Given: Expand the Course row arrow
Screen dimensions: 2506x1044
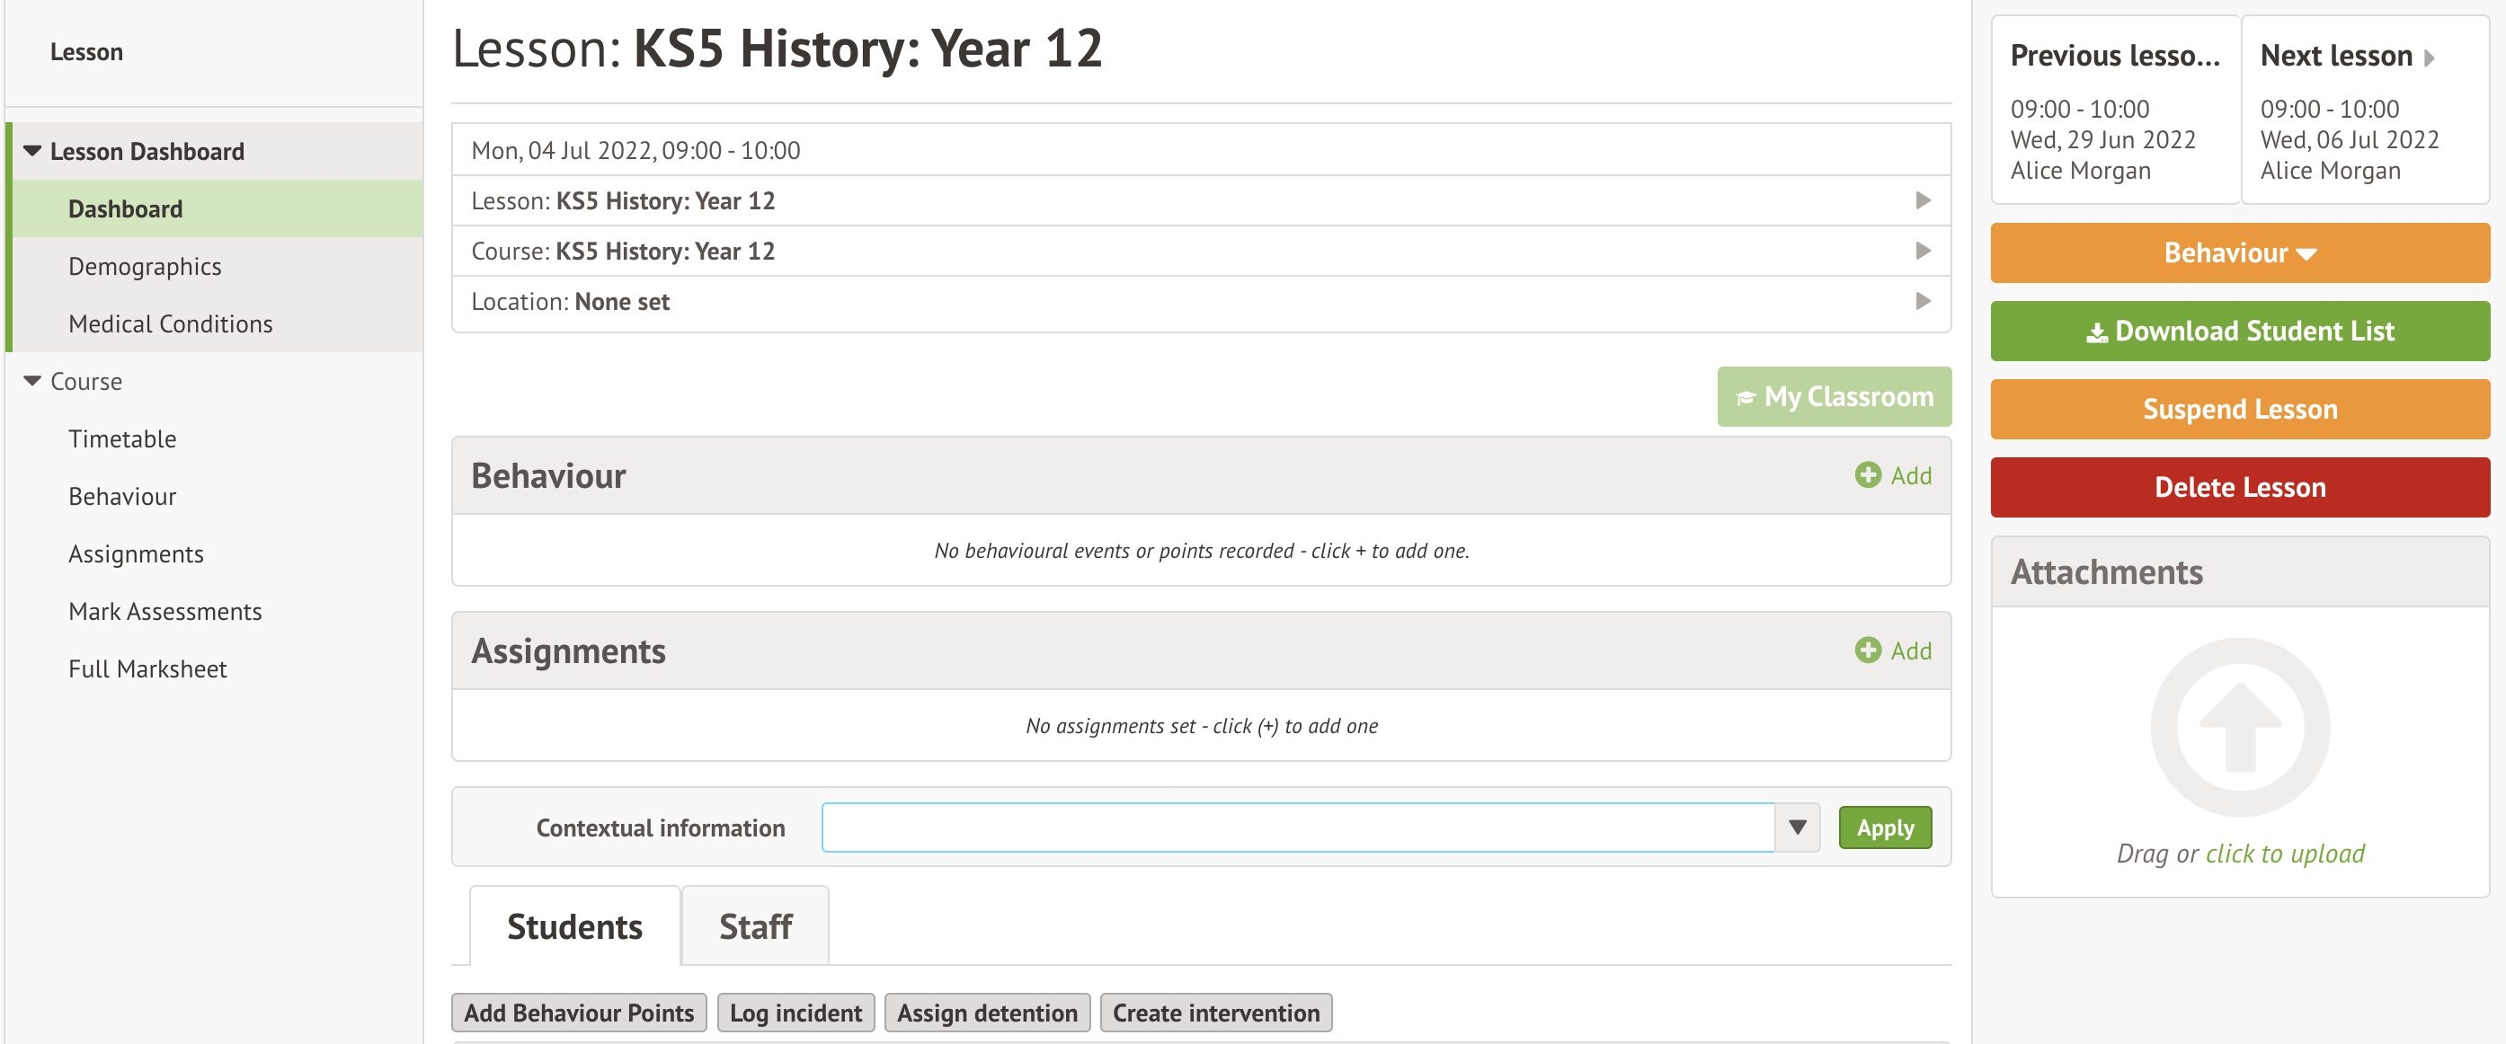Looking at the screenshot, I should [1923, 252].
